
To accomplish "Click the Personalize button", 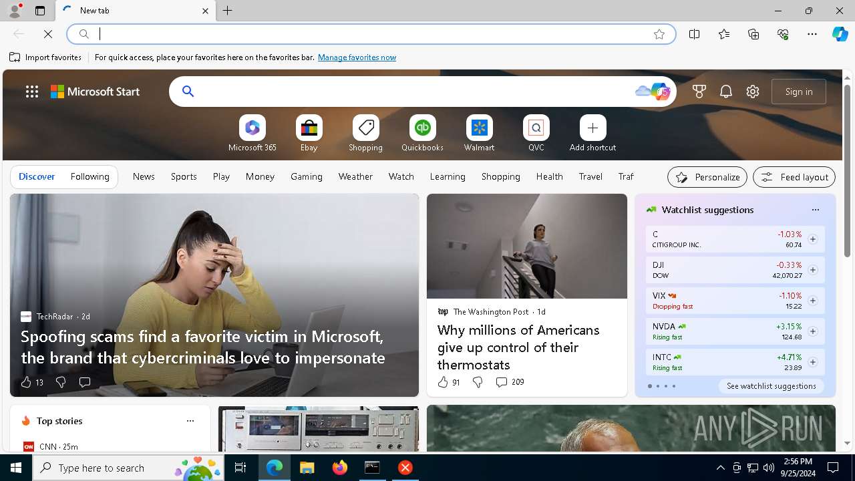I will point(707,177).
